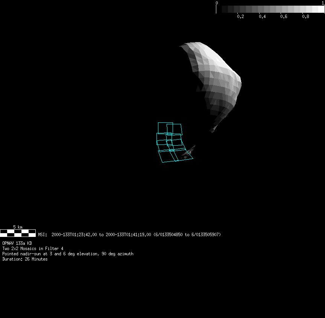
Task: Click the clock range (6/0133504850 to 6/0133505907)
Action: click(x=187, y=235)
